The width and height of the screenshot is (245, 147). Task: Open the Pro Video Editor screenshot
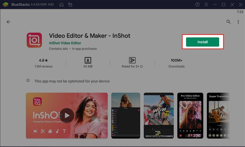(x=190, y=116)
